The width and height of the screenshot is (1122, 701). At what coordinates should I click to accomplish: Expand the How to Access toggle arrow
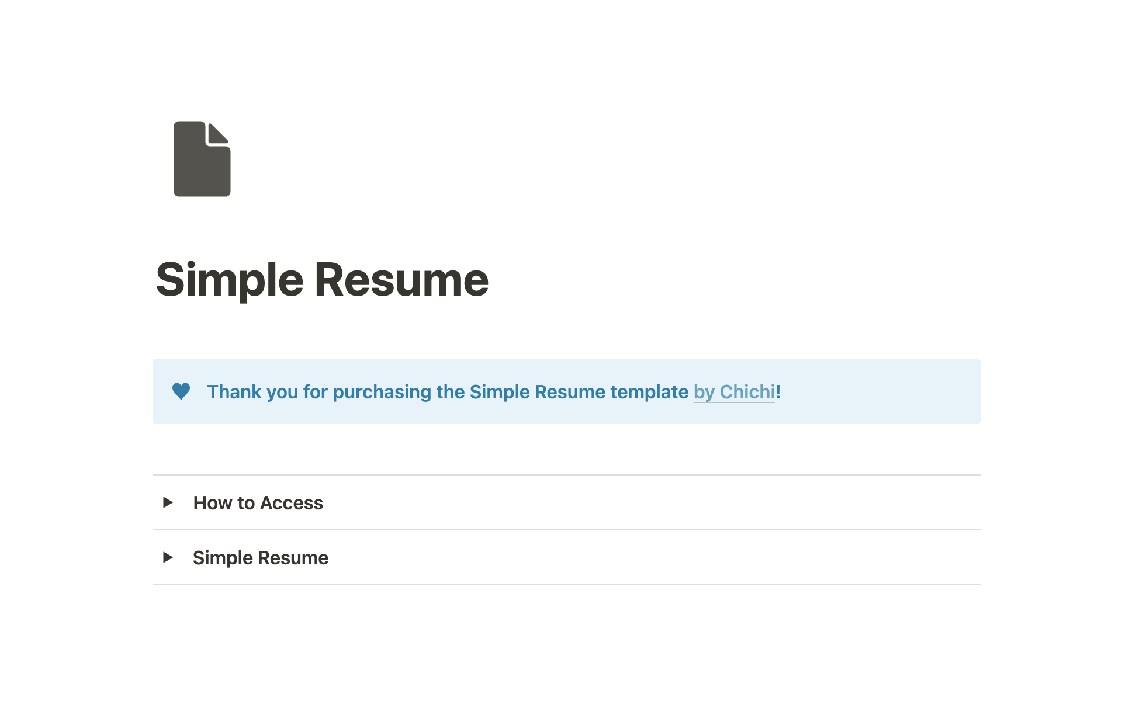click(x=168, y=502)
